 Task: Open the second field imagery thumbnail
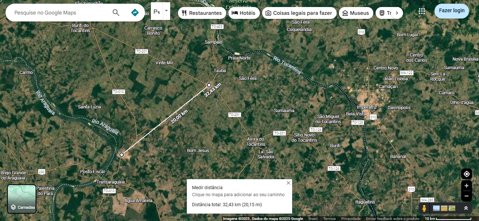tap(444, 208)
